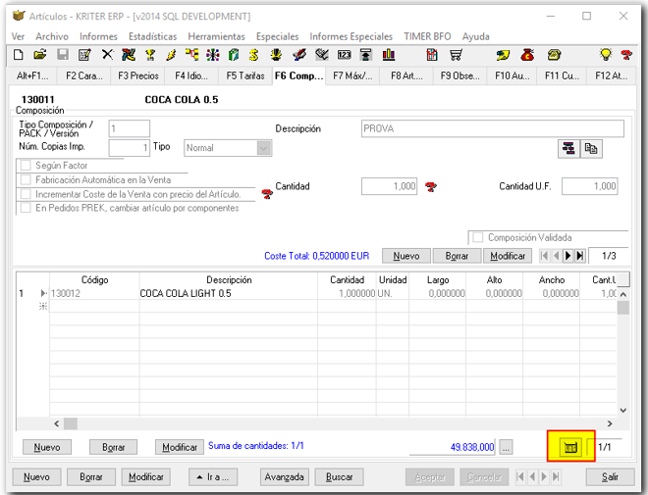The width and height of the screenshot is (648, 495).
Task: Switch to the F5 Tarifas tab
Action: 245,75
